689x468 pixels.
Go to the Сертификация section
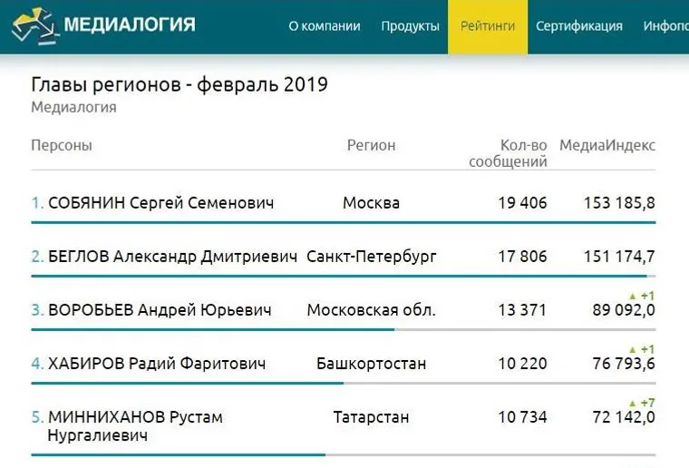click(x=578, y=26)
